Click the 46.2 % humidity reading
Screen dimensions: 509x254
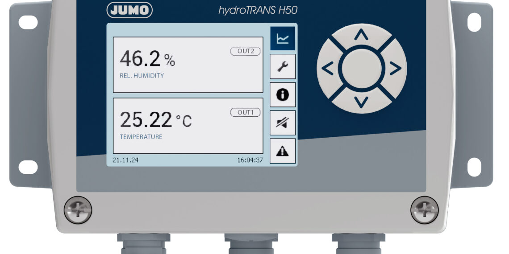click(x=147, y=59)
